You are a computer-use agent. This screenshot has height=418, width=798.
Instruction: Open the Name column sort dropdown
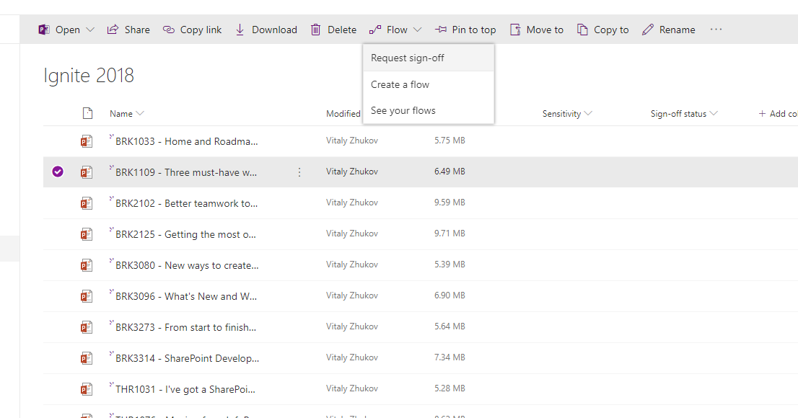[140, 113]
